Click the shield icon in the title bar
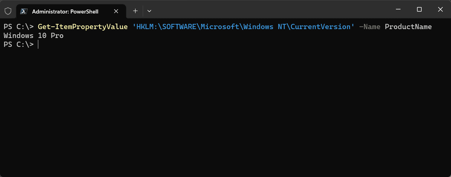Viewport: 451px width, 177px height. click(x=8, y=11)
